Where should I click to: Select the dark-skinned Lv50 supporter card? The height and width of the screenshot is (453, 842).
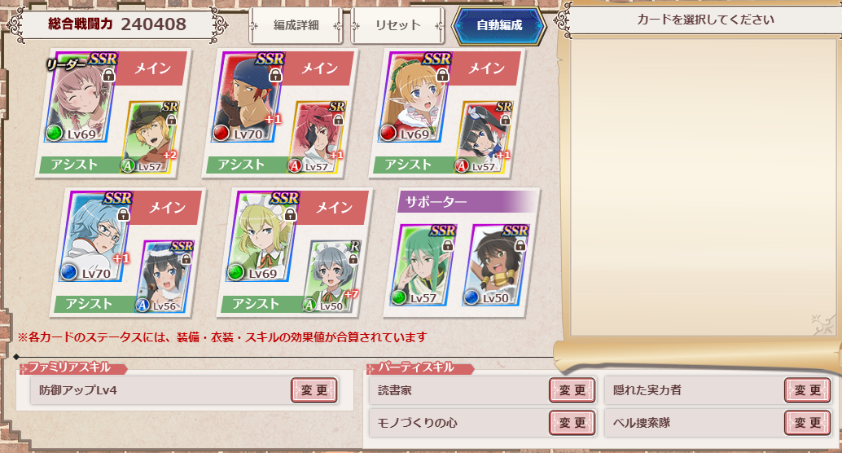[x=496, y=266]
